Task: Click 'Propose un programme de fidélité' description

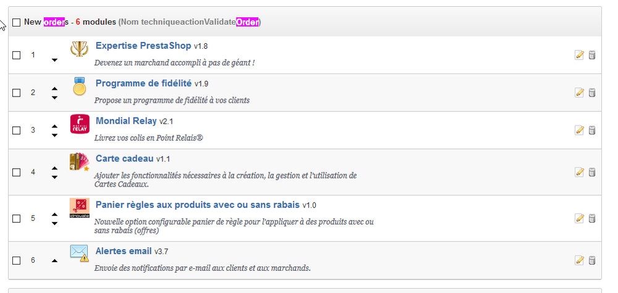Action: coord(172,100)
